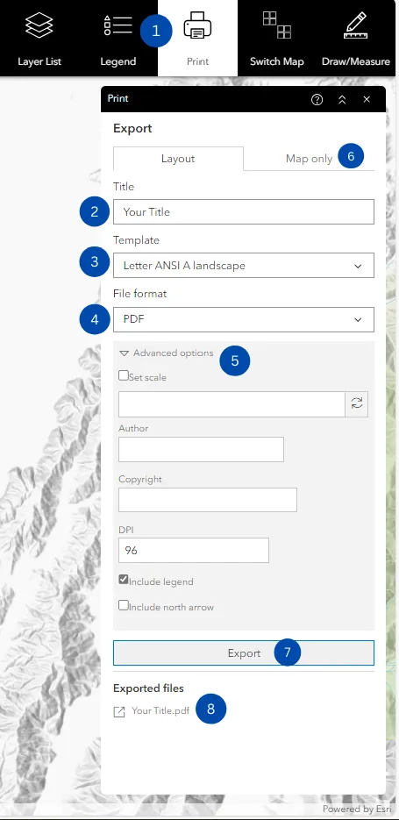Click into the DPI input field

[x=194, y=550]
